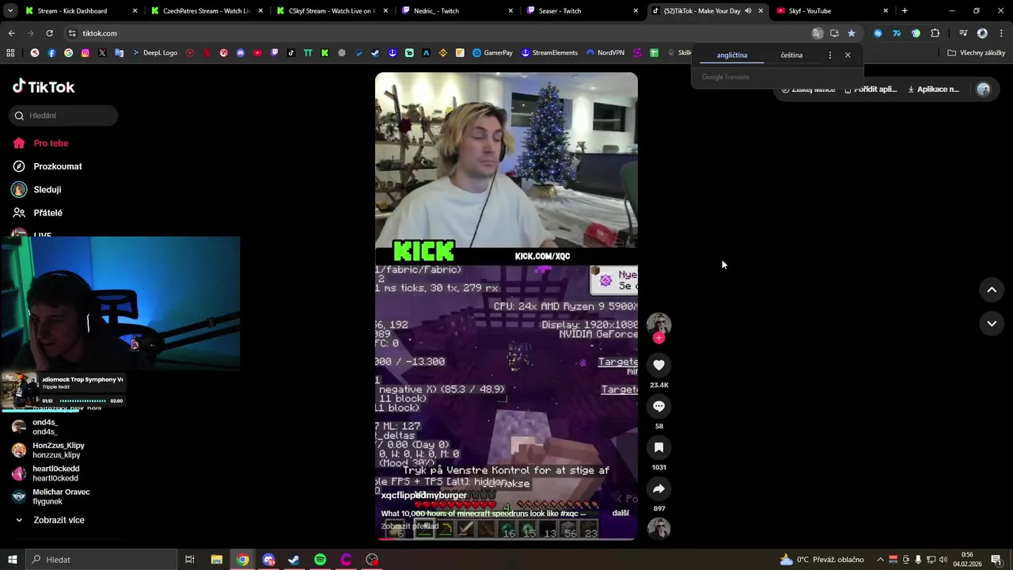Screen dimensions: 1013x570
Task: Open a new browser tab with the plus button
Action: (x=905, y=11)
